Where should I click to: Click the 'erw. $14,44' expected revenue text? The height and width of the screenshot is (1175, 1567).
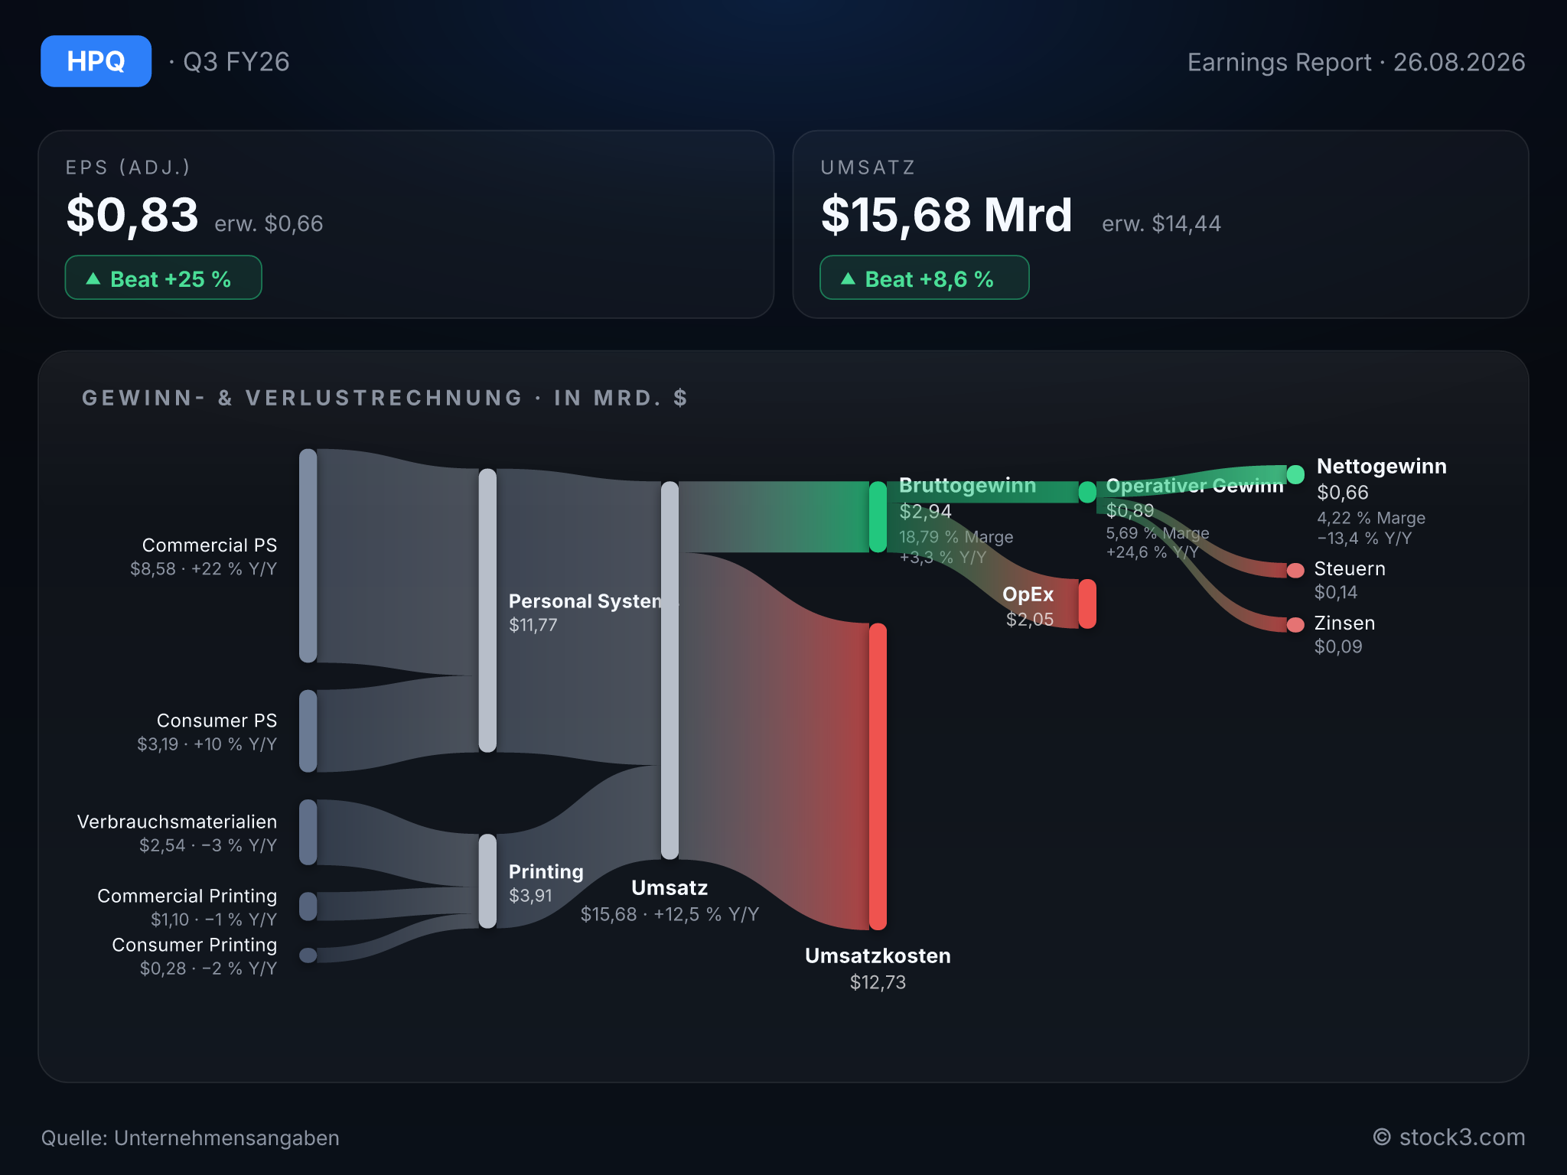pyautogui.click(x=1161, y=223)
